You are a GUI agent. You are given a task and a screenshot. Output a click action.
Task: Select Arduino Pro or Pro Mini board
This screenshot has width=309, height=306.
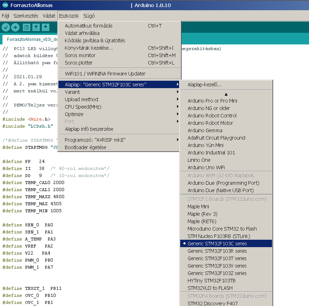(x=226, y=101)
